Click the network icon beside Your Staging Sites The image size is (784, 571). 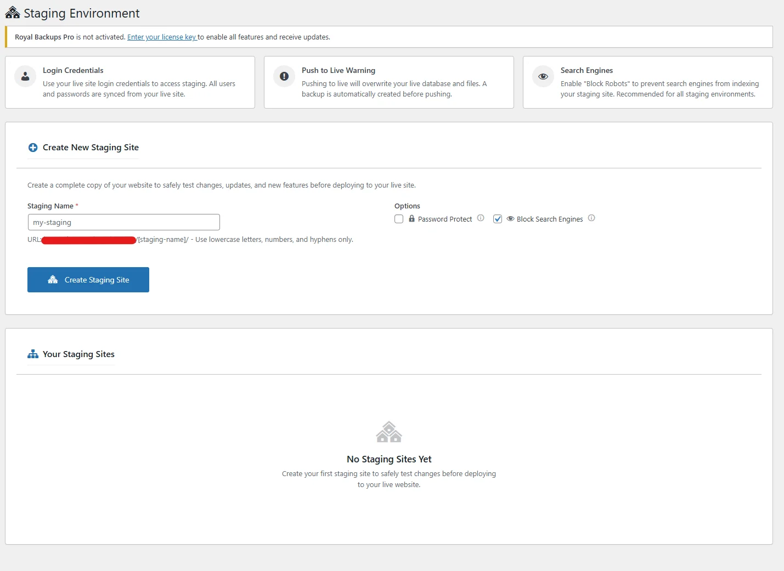[x=32, y=354]
